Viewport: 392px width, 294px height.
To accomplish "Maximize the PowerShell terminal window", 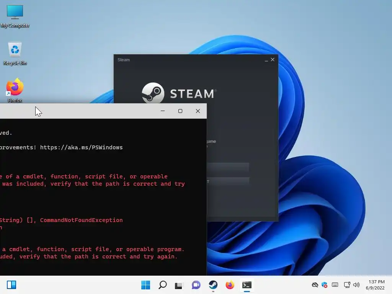I will 180,111.
